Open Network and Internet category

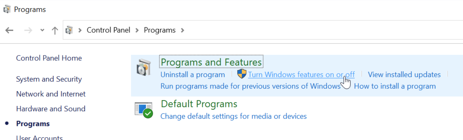(x=50, y=94)
